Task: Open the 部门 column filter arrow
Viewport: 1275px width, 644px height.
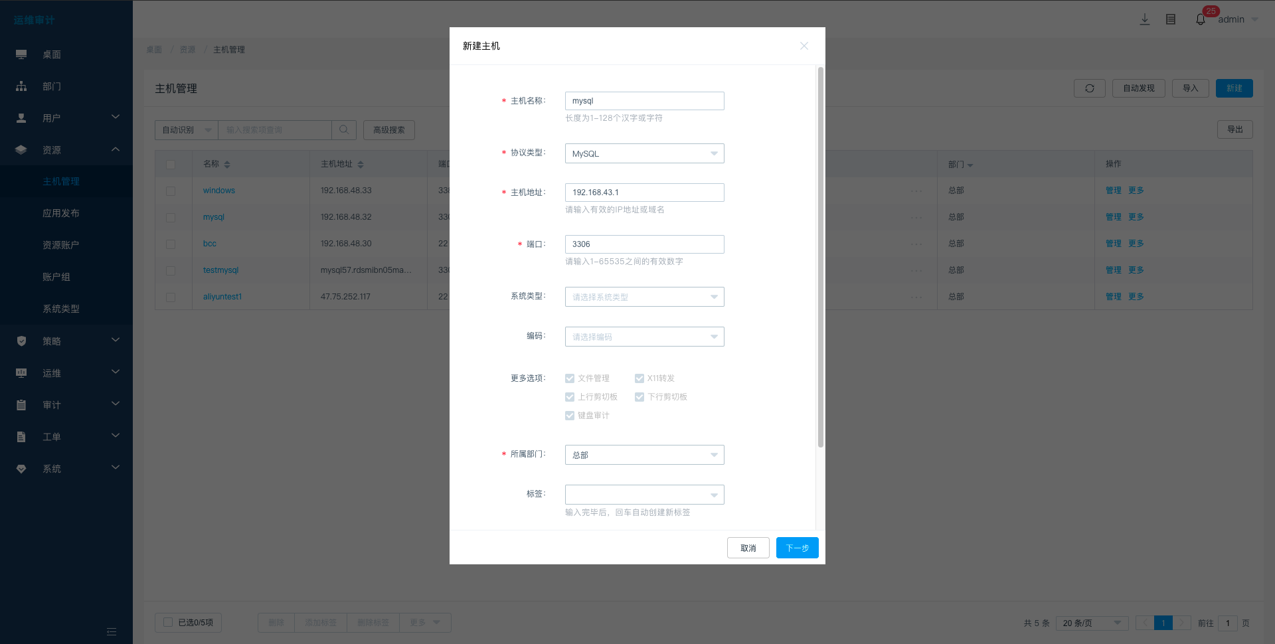Action: click(970, 165)
